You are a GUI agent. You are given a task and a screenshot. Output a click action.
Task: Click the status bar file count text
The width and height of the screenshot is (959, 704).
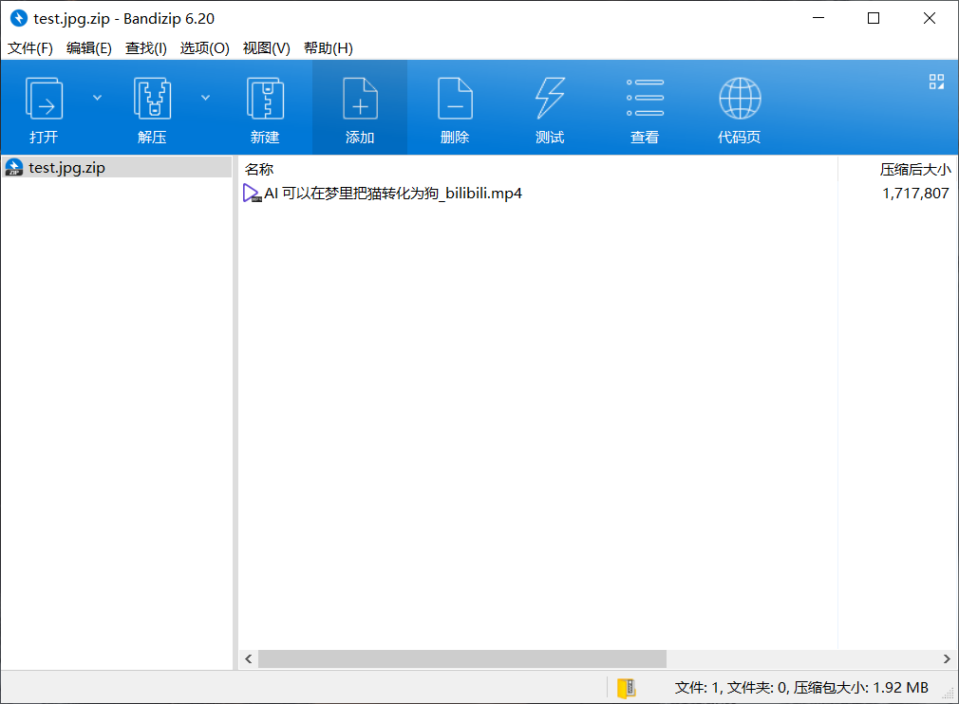coord(801,688)
